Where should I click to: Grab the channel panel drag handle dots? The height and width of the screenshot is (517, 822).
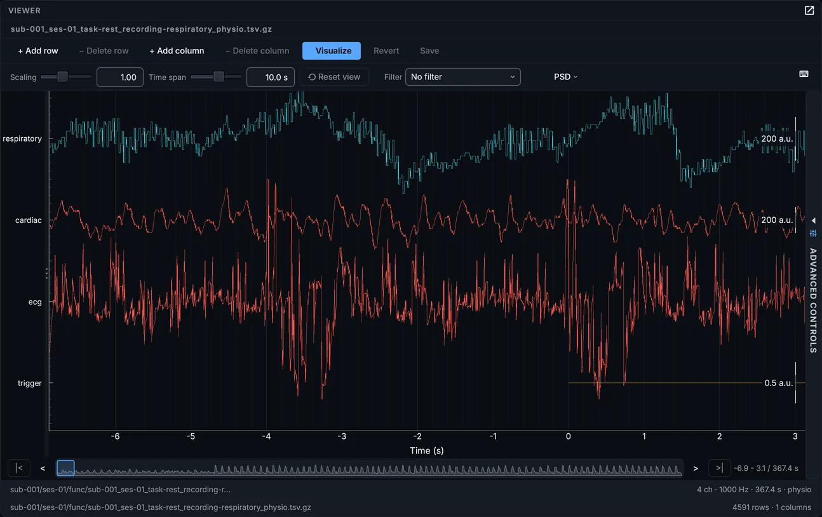[46, 273]
